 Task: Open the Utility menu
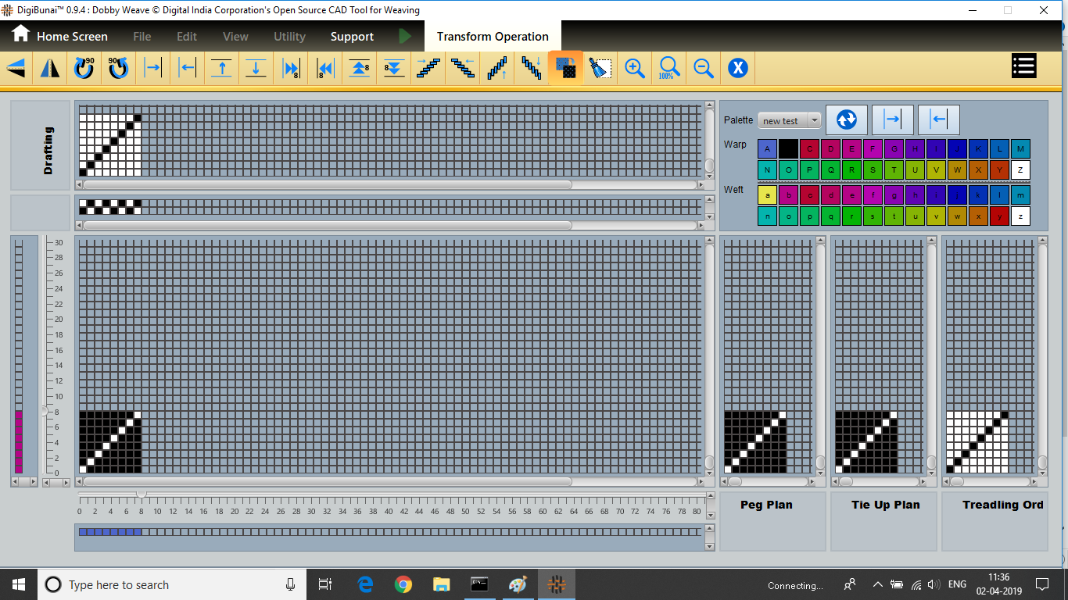(x=289, y=37)
